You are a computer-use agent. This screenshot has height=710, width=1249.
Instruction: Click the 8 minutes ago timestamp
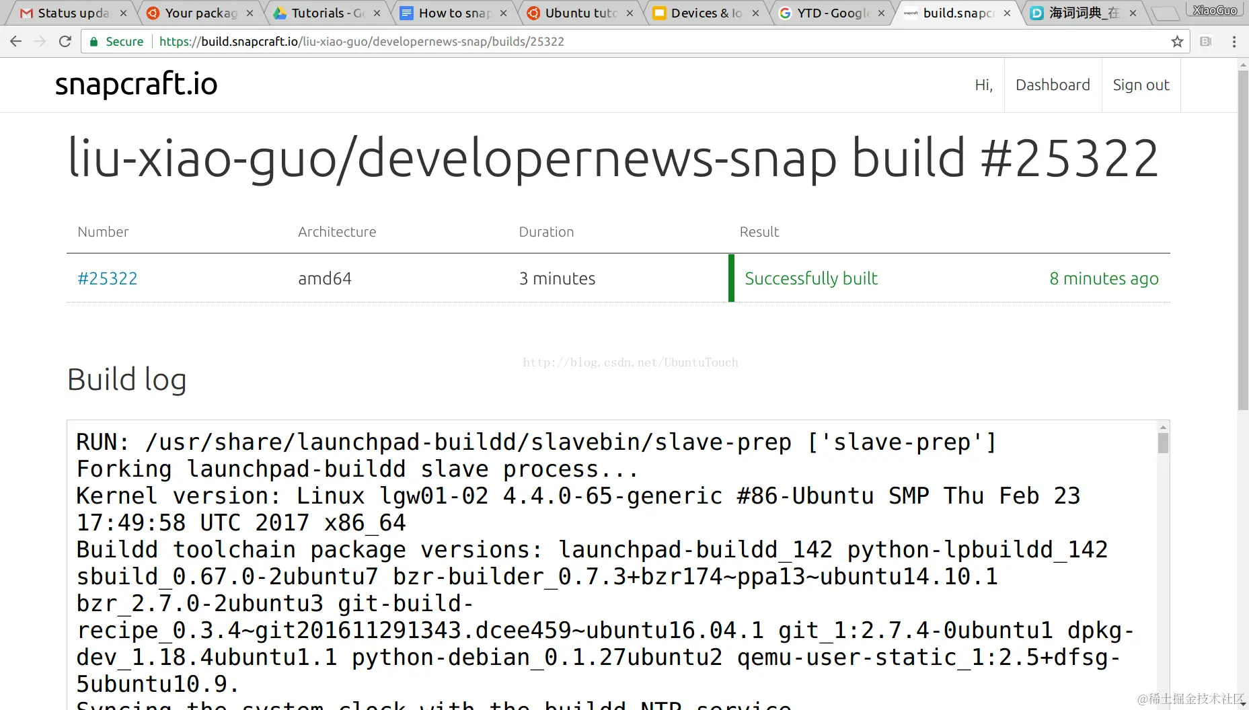pos(1104,278)
